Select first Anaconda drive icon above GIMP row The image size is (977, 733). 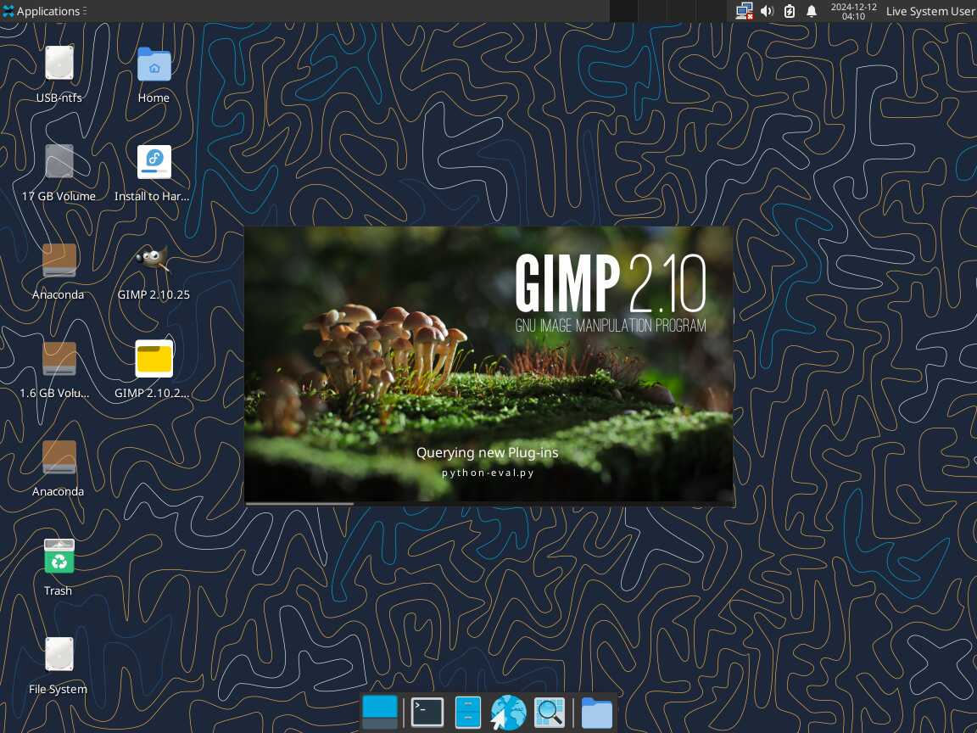coord(59,260)
